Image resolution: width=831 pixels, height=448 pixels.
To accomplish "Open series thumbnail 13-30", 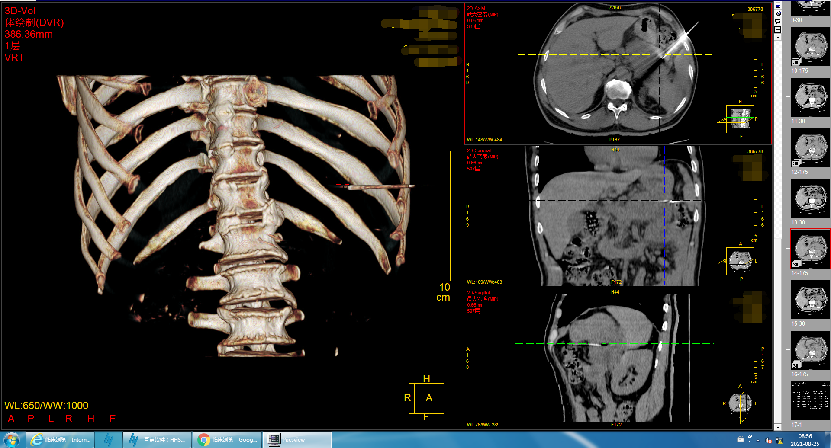I will pyautogui.click(x=810, y=198).
